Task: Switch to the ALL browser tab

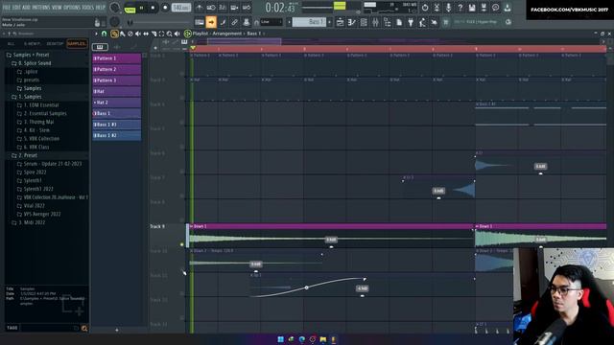Action: [11, 44]
